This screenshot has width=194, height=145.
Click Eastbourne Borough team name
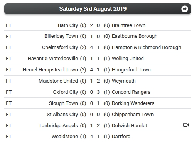click(135, 36)
